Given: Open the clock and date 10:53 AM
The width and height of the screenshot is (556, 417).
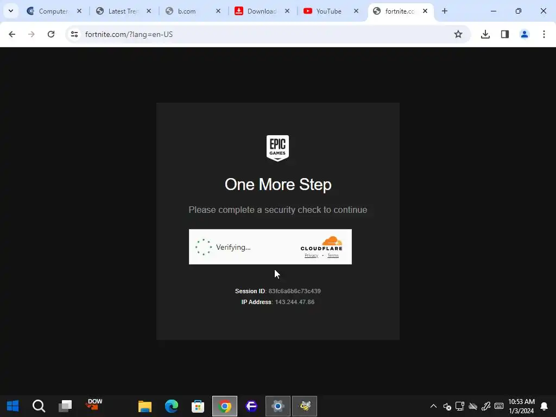Looking at the screenshot, I should (x=521, y=406).
